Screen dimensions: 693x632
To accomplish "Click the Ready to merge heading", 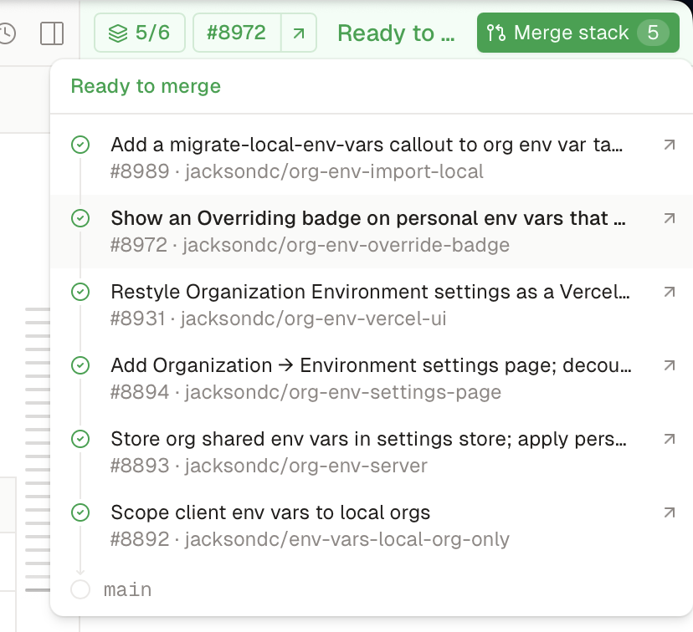I will click(146, 86).
